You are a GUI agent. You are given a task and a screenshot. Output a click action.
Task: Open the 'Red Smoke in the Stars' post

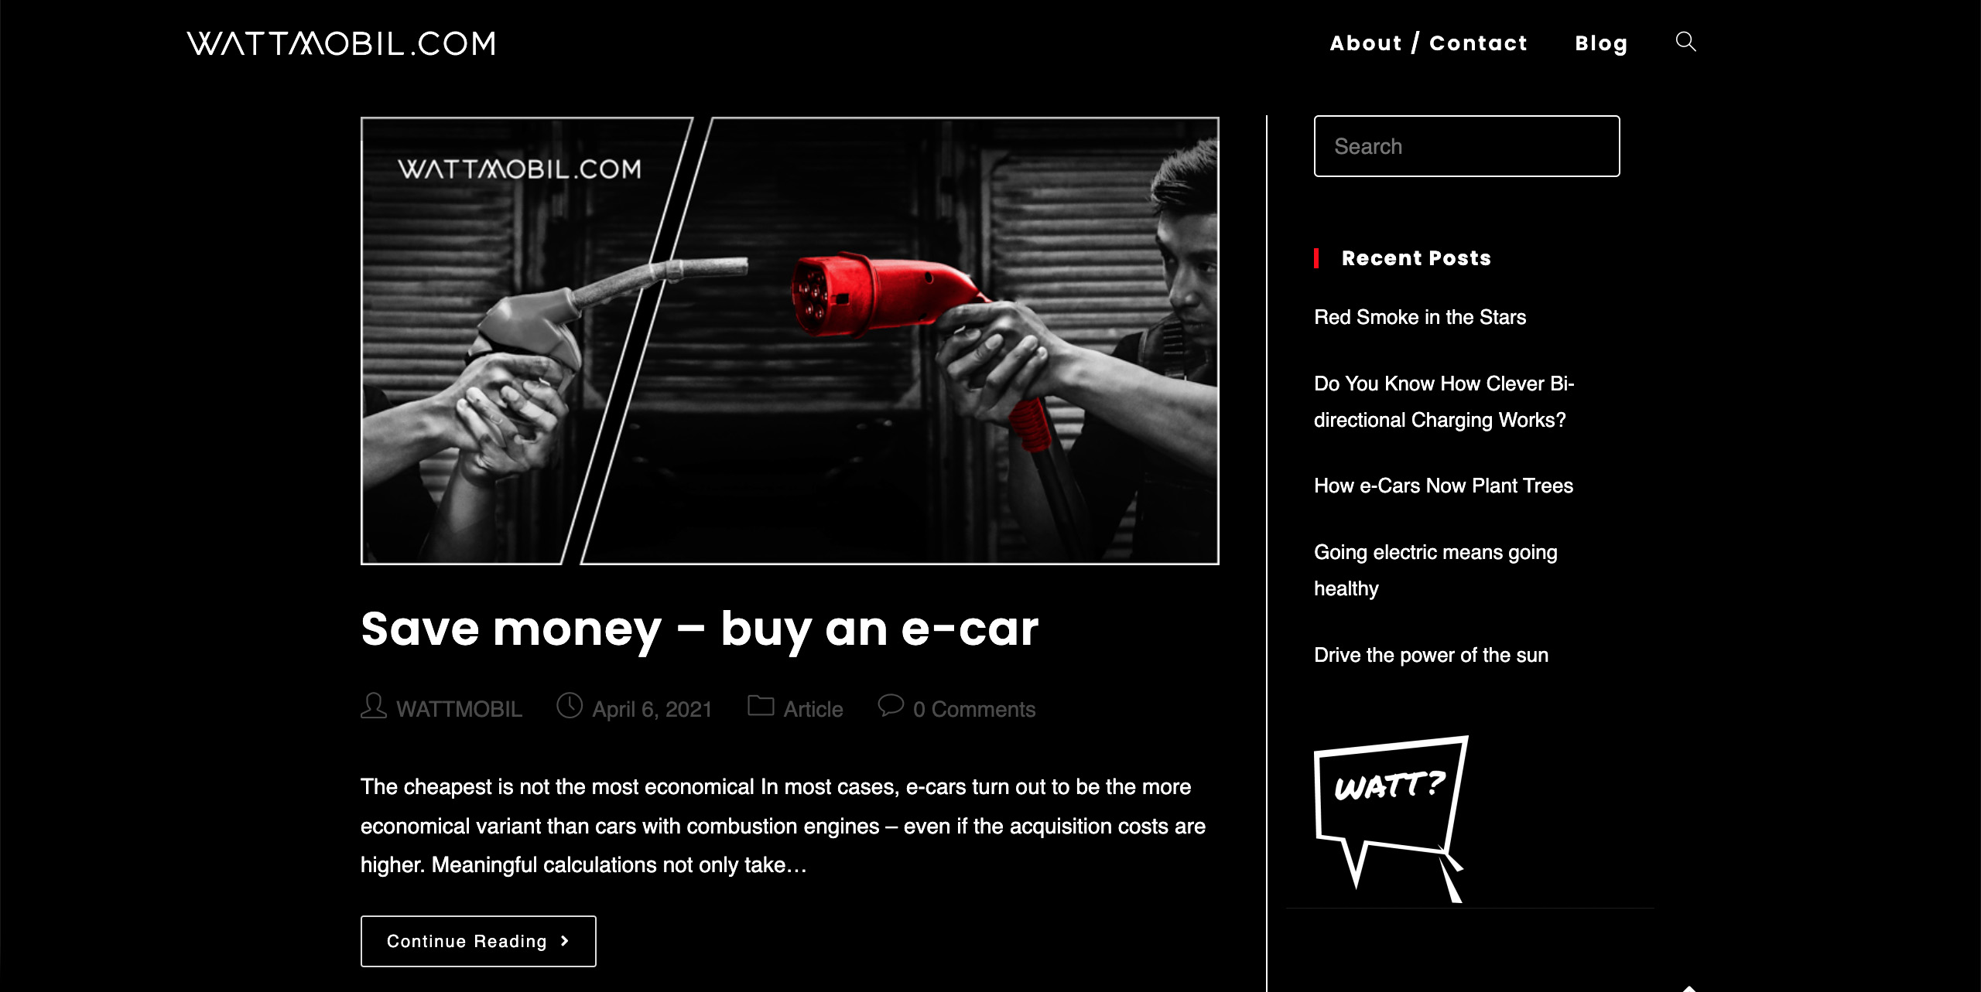[x=1420, y=317]
